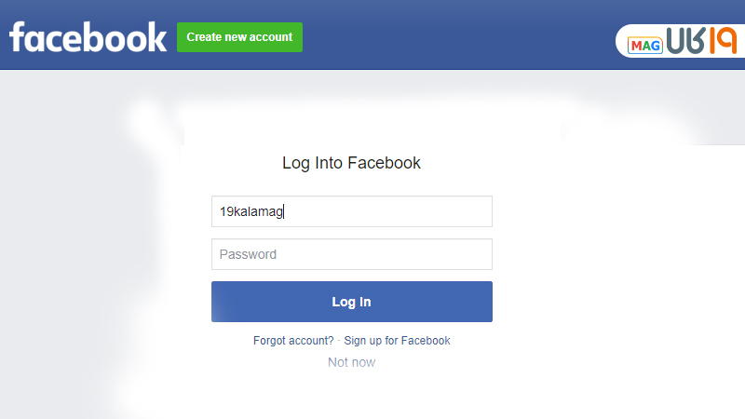Follow the Sign up for Facebook link
Screen dimensions: 745x419
[x=397, y=341]
